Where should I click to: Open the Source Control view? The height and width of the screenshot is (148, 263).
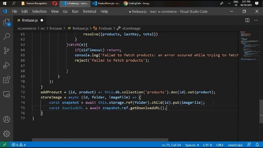click(7, 51)
